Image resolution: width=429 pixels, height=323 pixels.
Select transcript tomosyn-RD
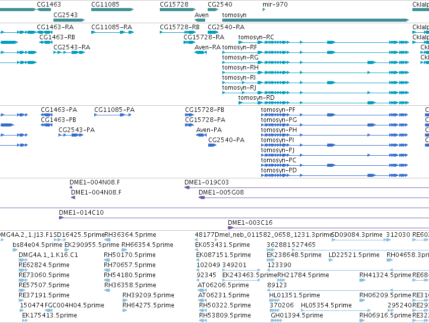click(324, 103)
